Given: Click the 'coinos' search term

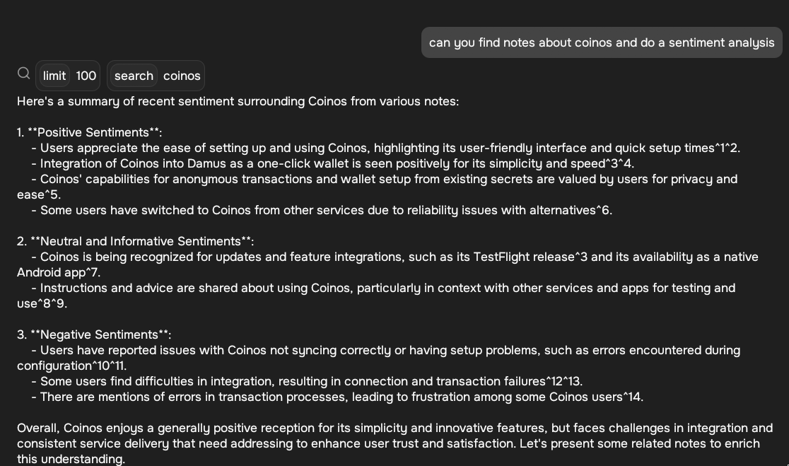Looking at the screenshot, I should (182, 76).
